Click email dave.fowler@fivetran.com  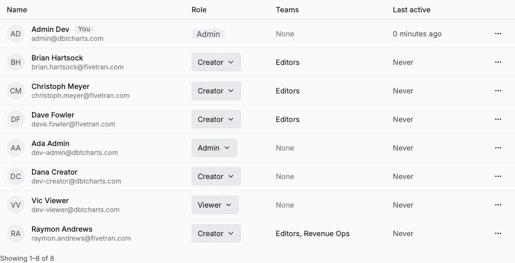pos(73,124)
